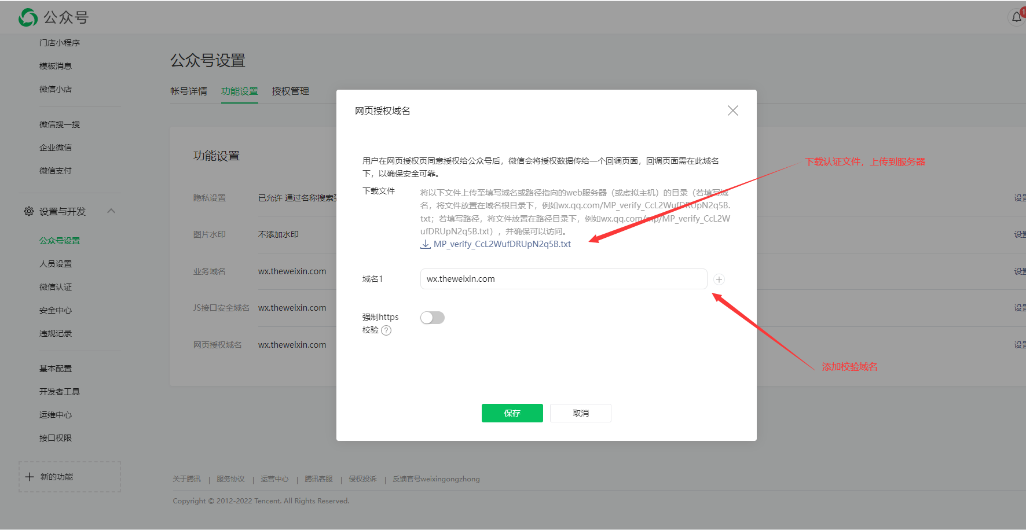Image resolution: width=1026 pixels, height=530 pixels.
Task: Click the plus icon beside 新的功能
Action: click(30, 477)
